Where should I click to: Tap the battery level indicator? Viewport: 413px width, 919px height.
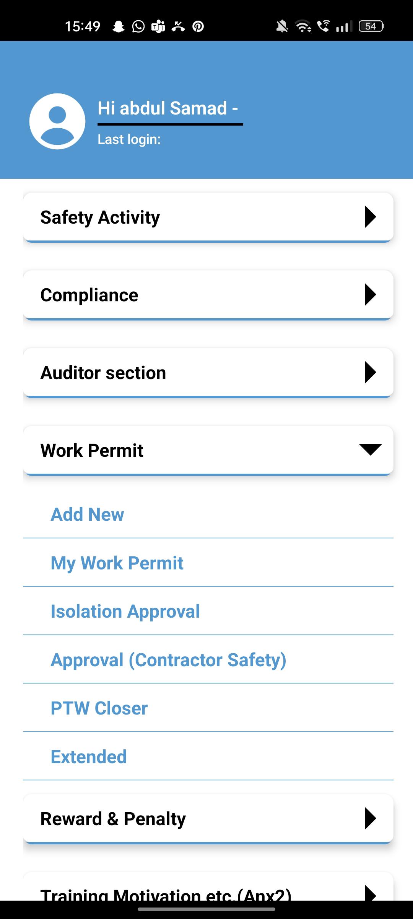tap(371, 26)
